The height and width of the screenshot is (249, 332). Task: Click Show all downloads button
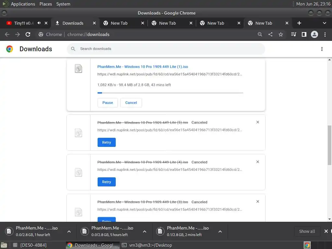point(307,231)
